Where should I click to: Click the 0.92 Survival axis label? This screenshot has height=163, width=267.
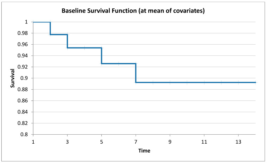pyautogui.click(x=23, y=67)
